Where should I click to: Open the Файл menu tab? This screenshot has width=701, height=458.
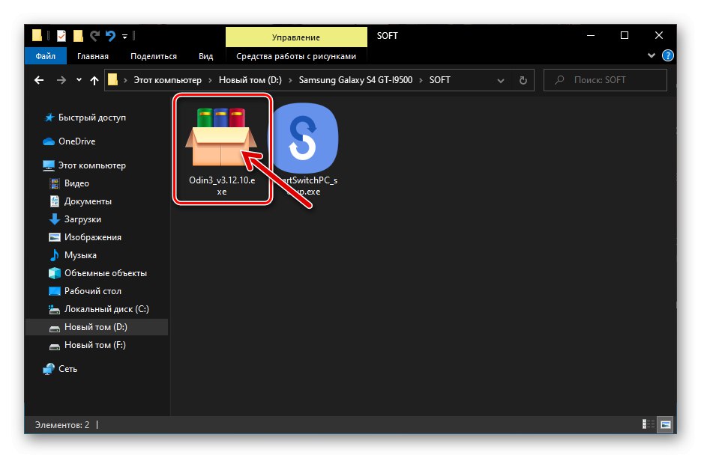(x=46, y=56)
